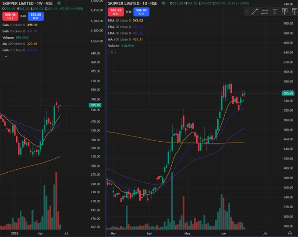298x237 pixels.
Task: Open the SKIPPER LIMITED 1D NSE symbol title
Action: tap(132, 3)
